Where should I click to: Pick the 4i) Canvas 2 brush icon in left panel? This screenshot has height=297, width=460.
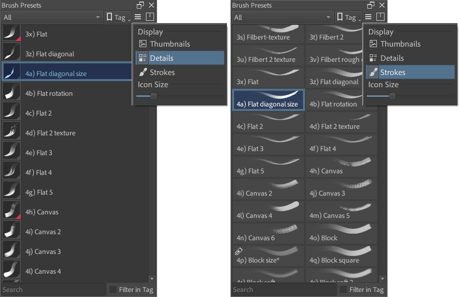tap(12, 230)
